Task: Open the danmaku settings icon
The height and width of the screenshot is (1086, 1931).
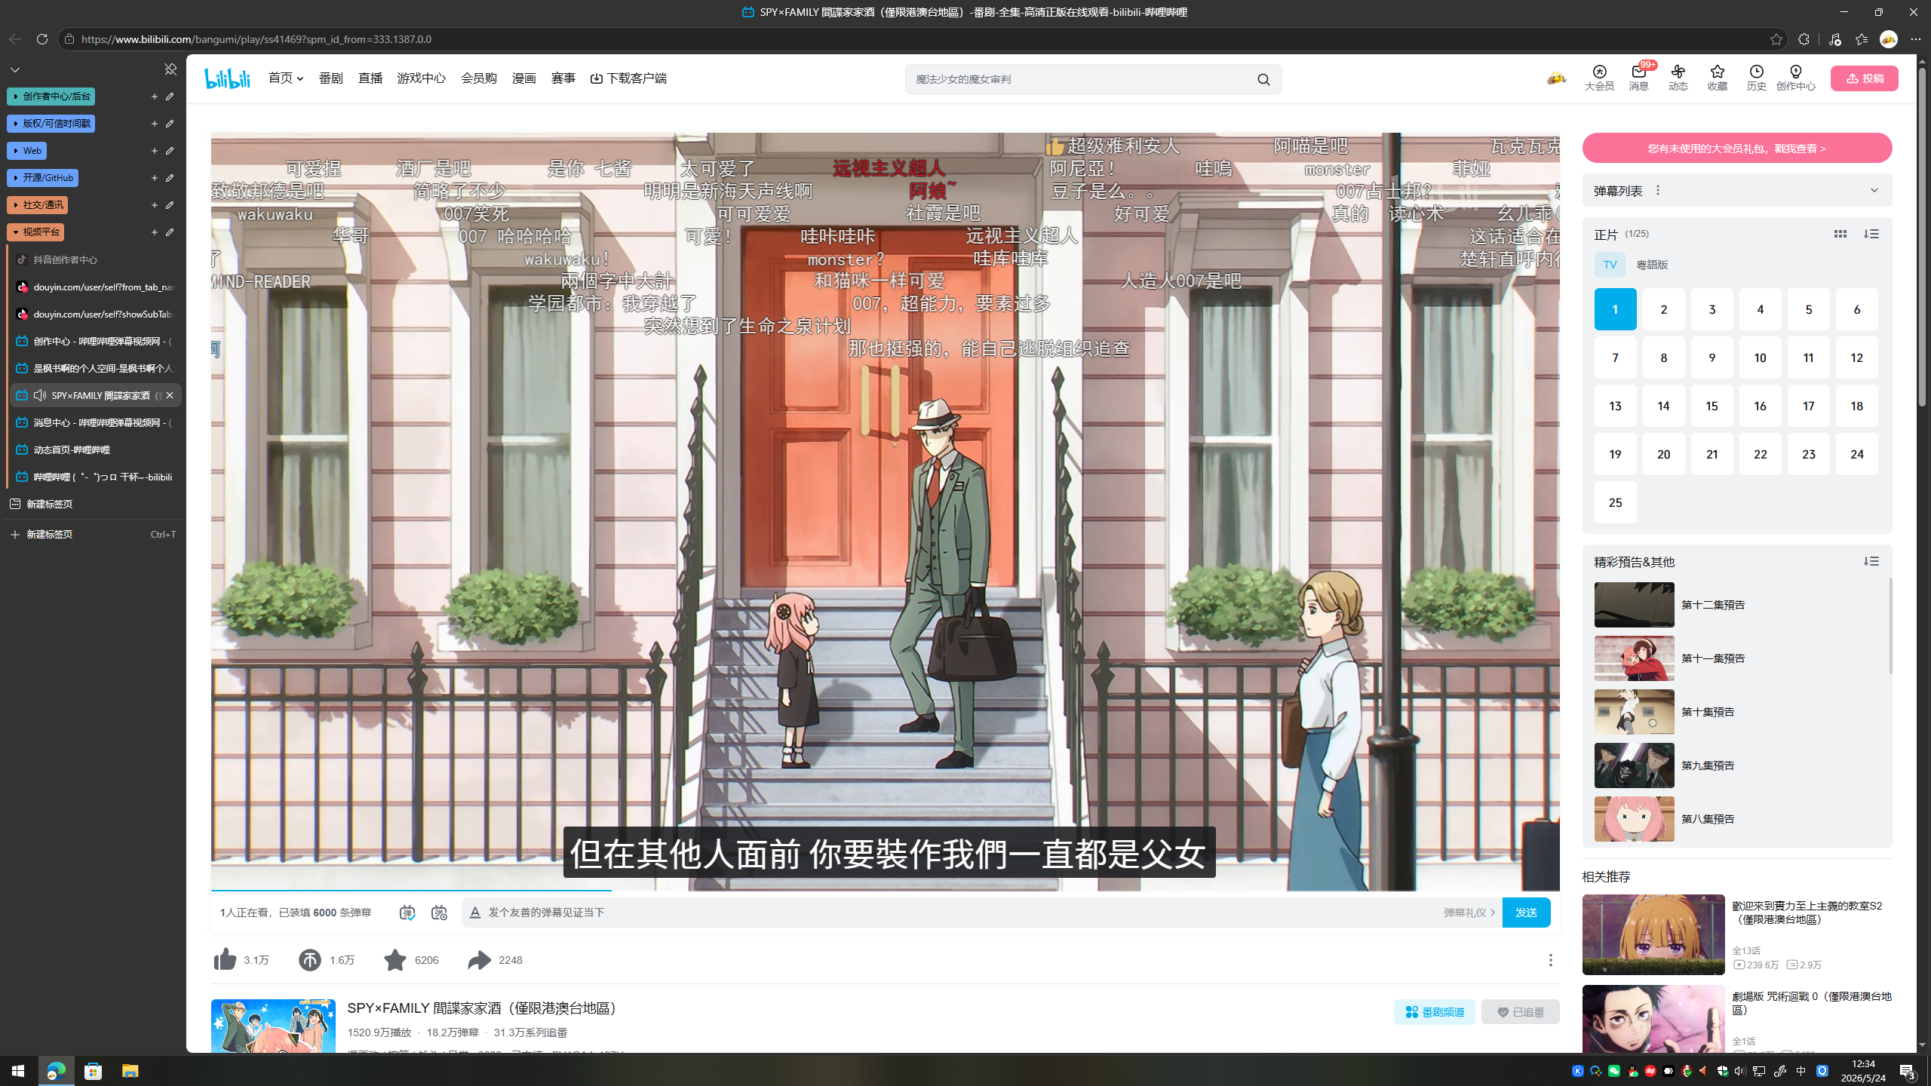Action: tap(439, 913)
